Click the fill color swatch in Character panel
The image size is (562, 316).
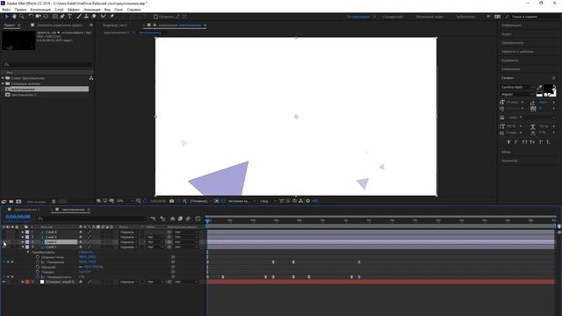click(548, 90)
